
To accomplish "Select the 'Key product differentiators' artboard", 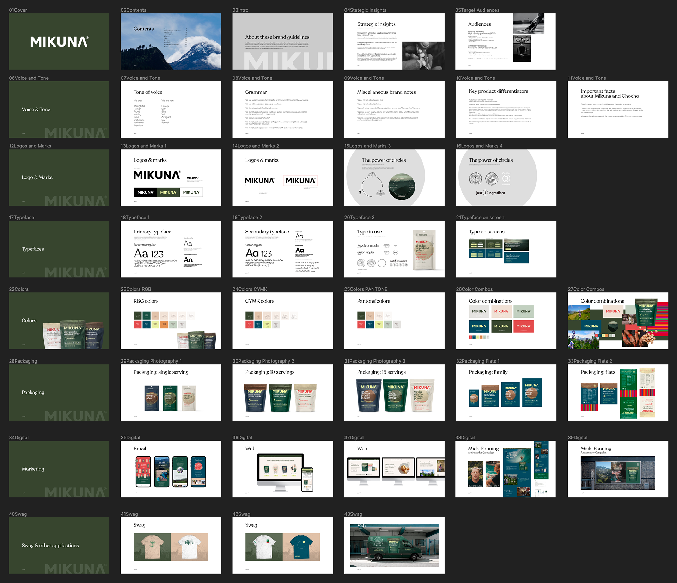I will coord(506,110).
